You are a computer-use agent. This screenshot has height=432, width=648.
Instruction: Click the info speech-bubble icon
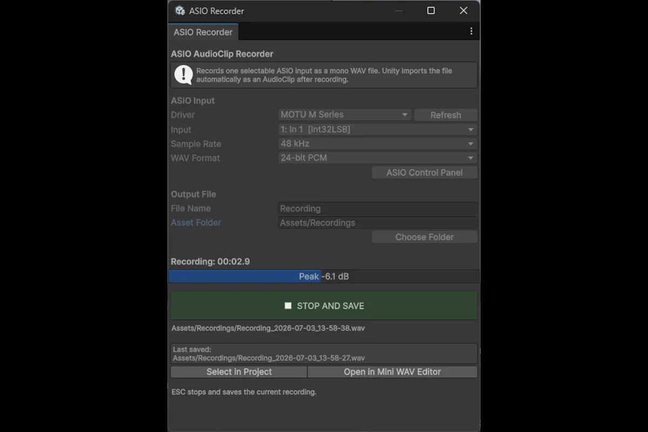pos(184,75)
